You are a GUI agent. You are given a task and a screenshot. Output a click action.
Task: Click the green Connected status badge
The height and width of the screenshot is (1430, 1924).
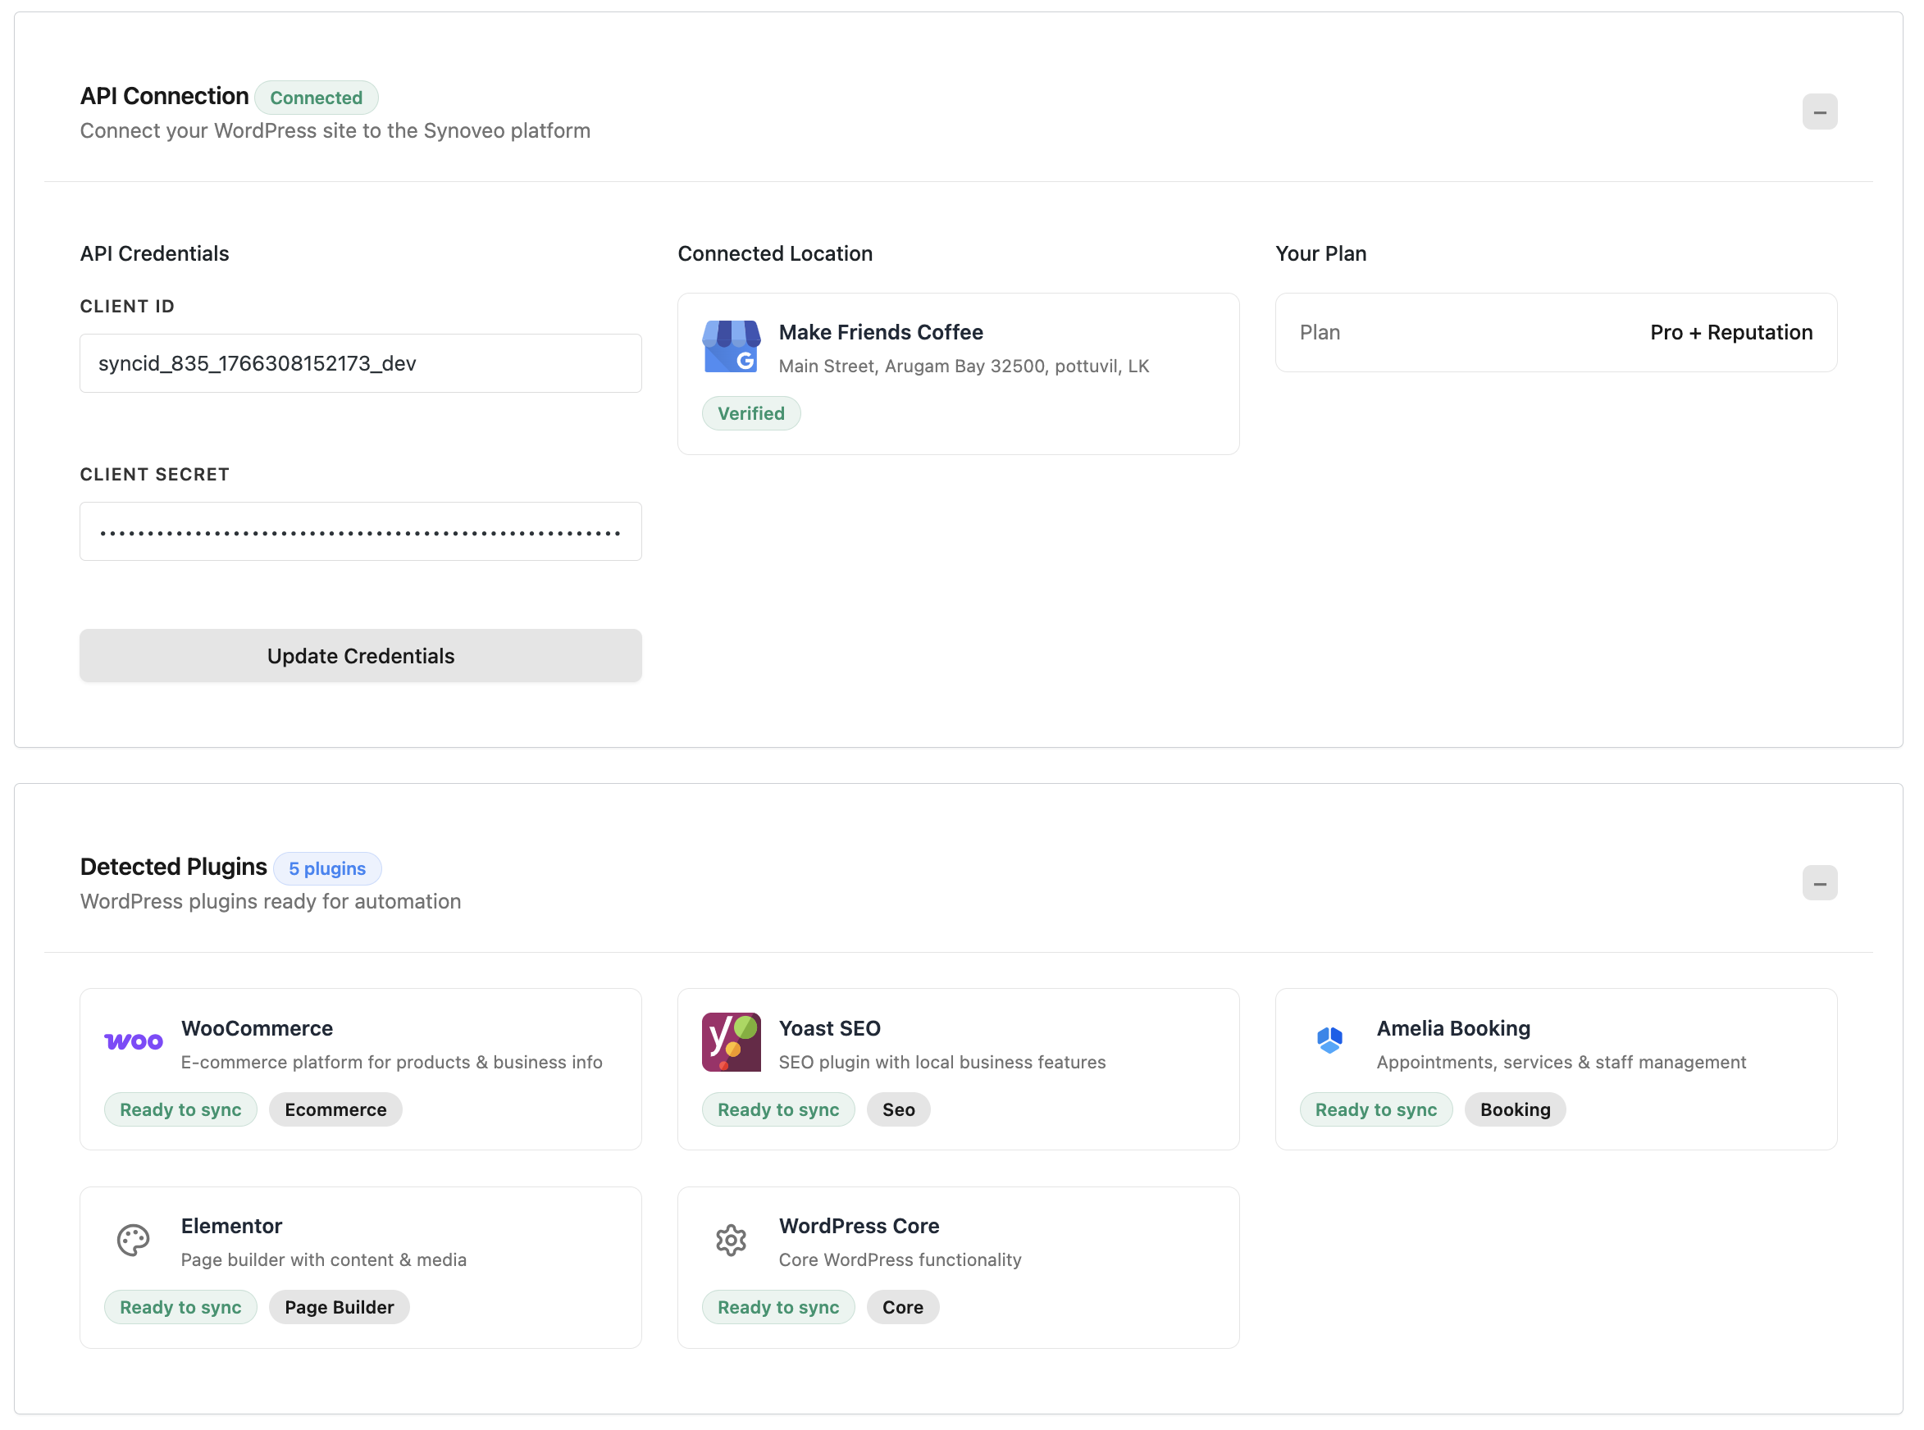316,98
